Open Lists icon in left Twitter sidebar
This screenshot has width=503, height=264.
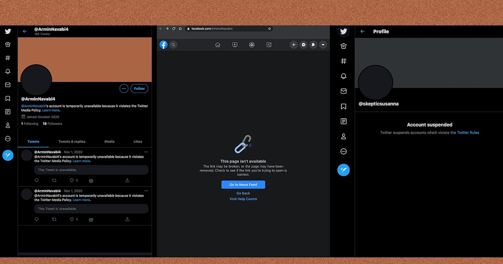tap(8, 112)
